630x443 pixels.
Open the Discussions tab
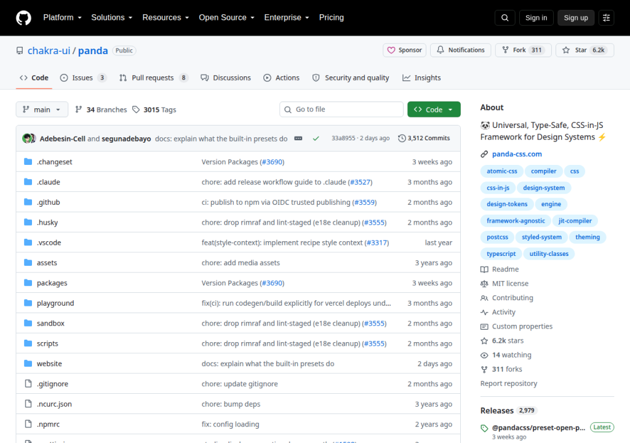(226, 78)
